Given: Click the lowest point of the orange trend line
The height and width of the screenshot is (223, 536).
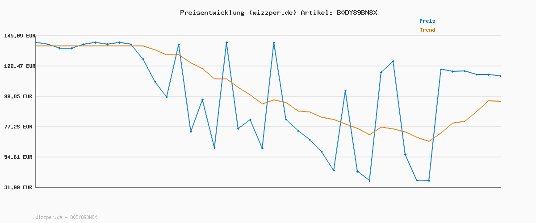Looking at the screenshot, I should [x=429, y=141].
